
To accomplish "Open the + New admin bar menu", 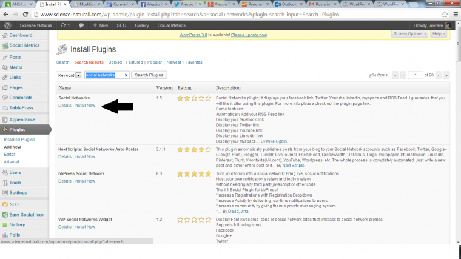I will click(100, 25).
